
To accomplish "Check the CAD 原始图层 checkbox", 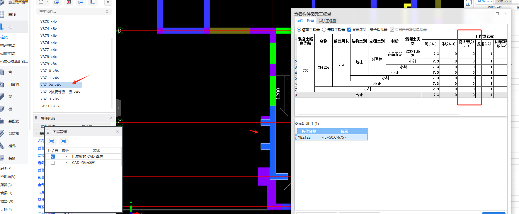I will 53,163.
